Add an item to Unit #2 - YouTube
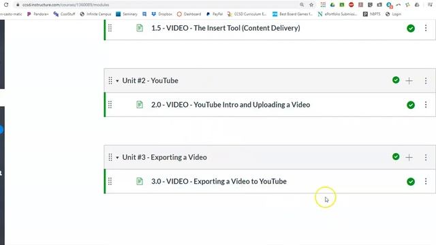The width and height of the screenshot is (436, 245). click(409, 81)
